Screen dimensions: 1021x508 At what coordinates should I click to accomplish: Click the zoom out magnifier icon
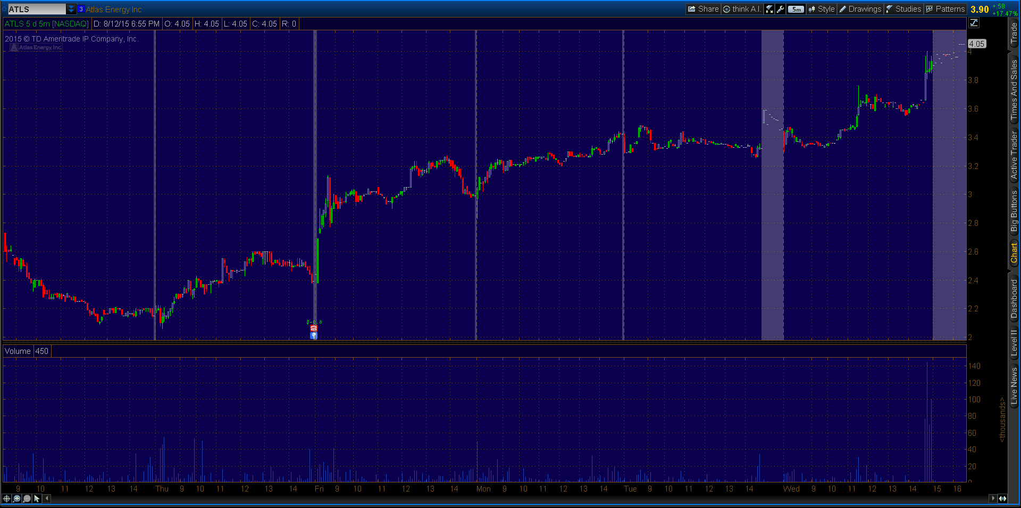point(27,498)
